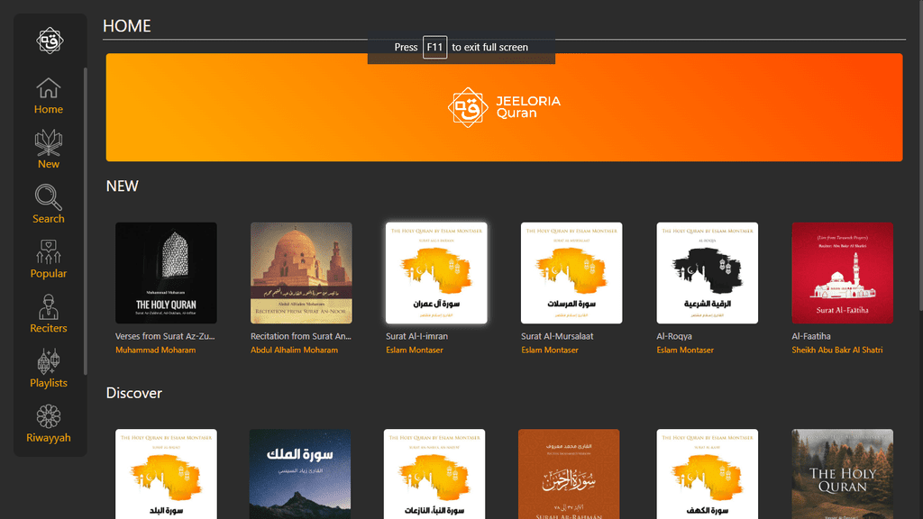The width and height of the screenshot is (923, 519).
Task: Click the sidebar vertical scrollbar
Action: pyautogui.click(x=86, y=221)
